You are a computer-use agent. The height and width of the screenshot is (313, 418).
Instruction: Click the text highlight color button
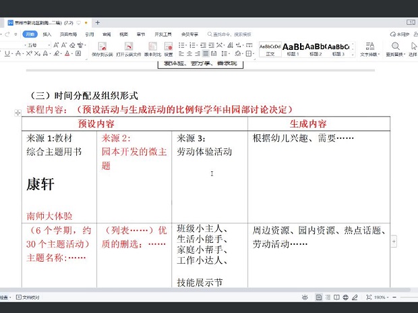click(56, 54)
